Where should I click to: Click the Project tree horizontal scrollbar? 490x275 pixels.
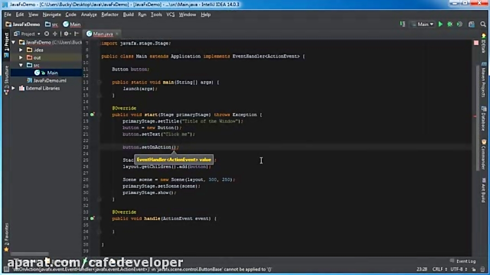tap(30, 254)
